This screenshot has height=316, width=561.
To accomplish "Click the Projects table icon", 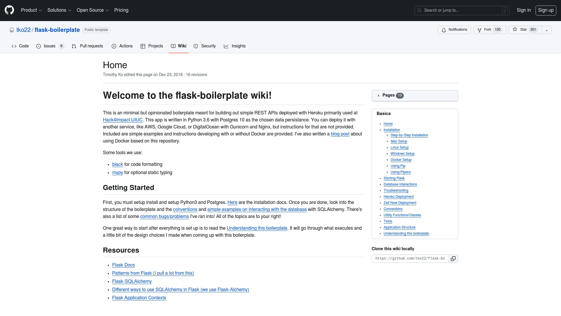I will pos(143,46).
